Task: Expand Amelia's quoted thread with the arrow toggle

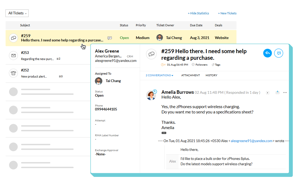Action: 267,92
